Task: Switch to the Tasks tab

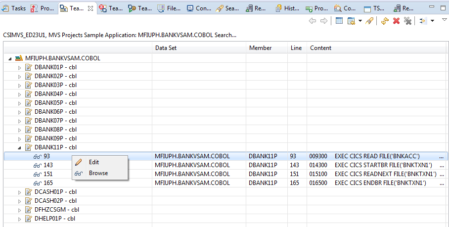Action: pyautogui.click(x=13, y=8)
